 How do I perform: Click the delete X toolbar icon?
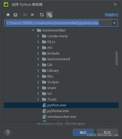(32, 15)
